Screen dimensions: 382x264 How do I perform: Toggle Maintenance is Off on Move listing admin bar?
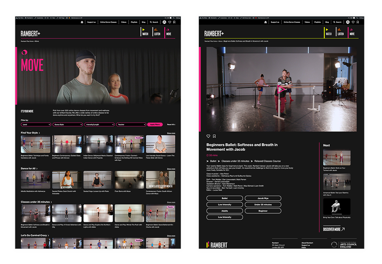point(76,18)
